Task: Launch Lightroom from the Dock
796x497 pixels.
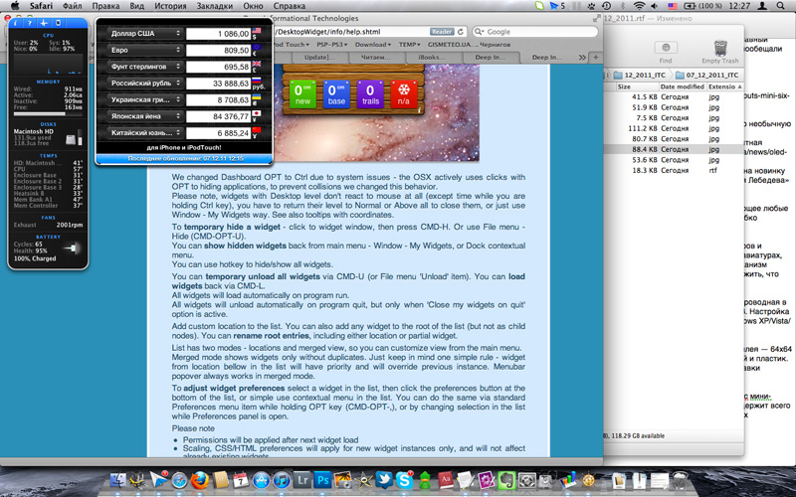Action: 302,479
